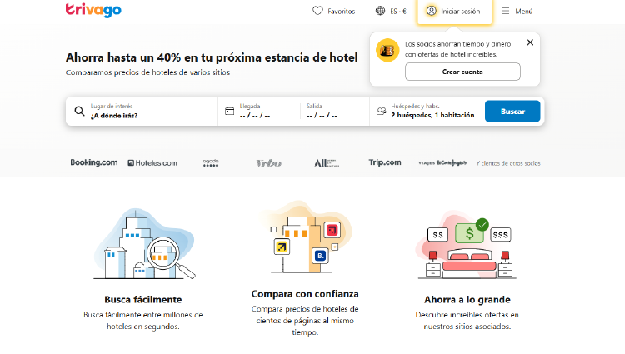Image resolution: width=625 pixels, height=354 pixels.
Task: Expand Huéspedes y habs. selector
Action: pos(432,112)
